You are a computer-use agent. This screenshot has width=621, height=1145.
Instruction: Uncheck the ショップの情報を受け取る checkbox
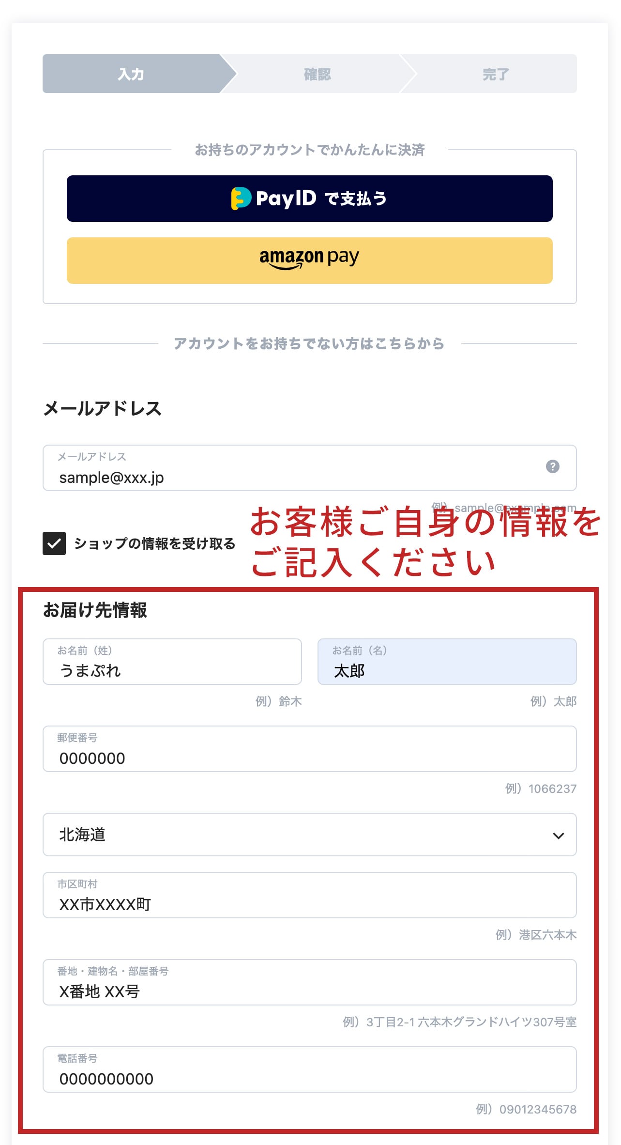(x=54, y=543)
